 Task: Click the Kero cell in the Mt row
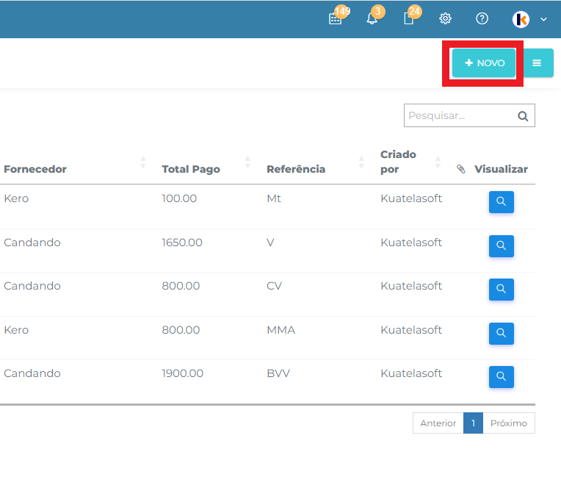click(x=16, y=198)
